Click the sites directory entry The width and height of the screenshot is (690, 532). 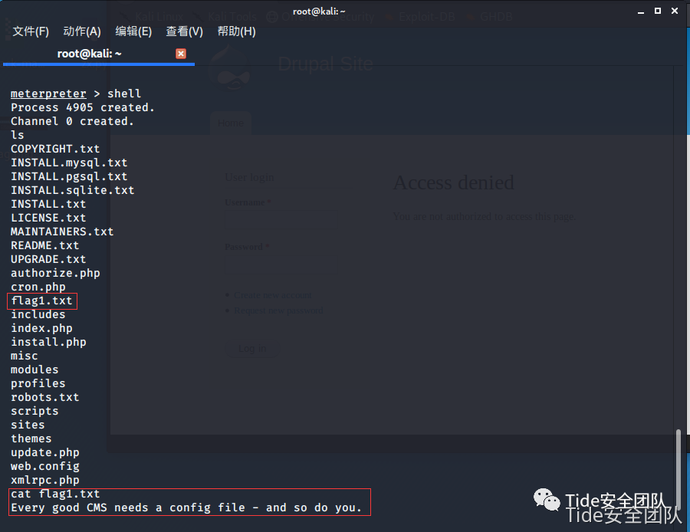pos(28,425)
